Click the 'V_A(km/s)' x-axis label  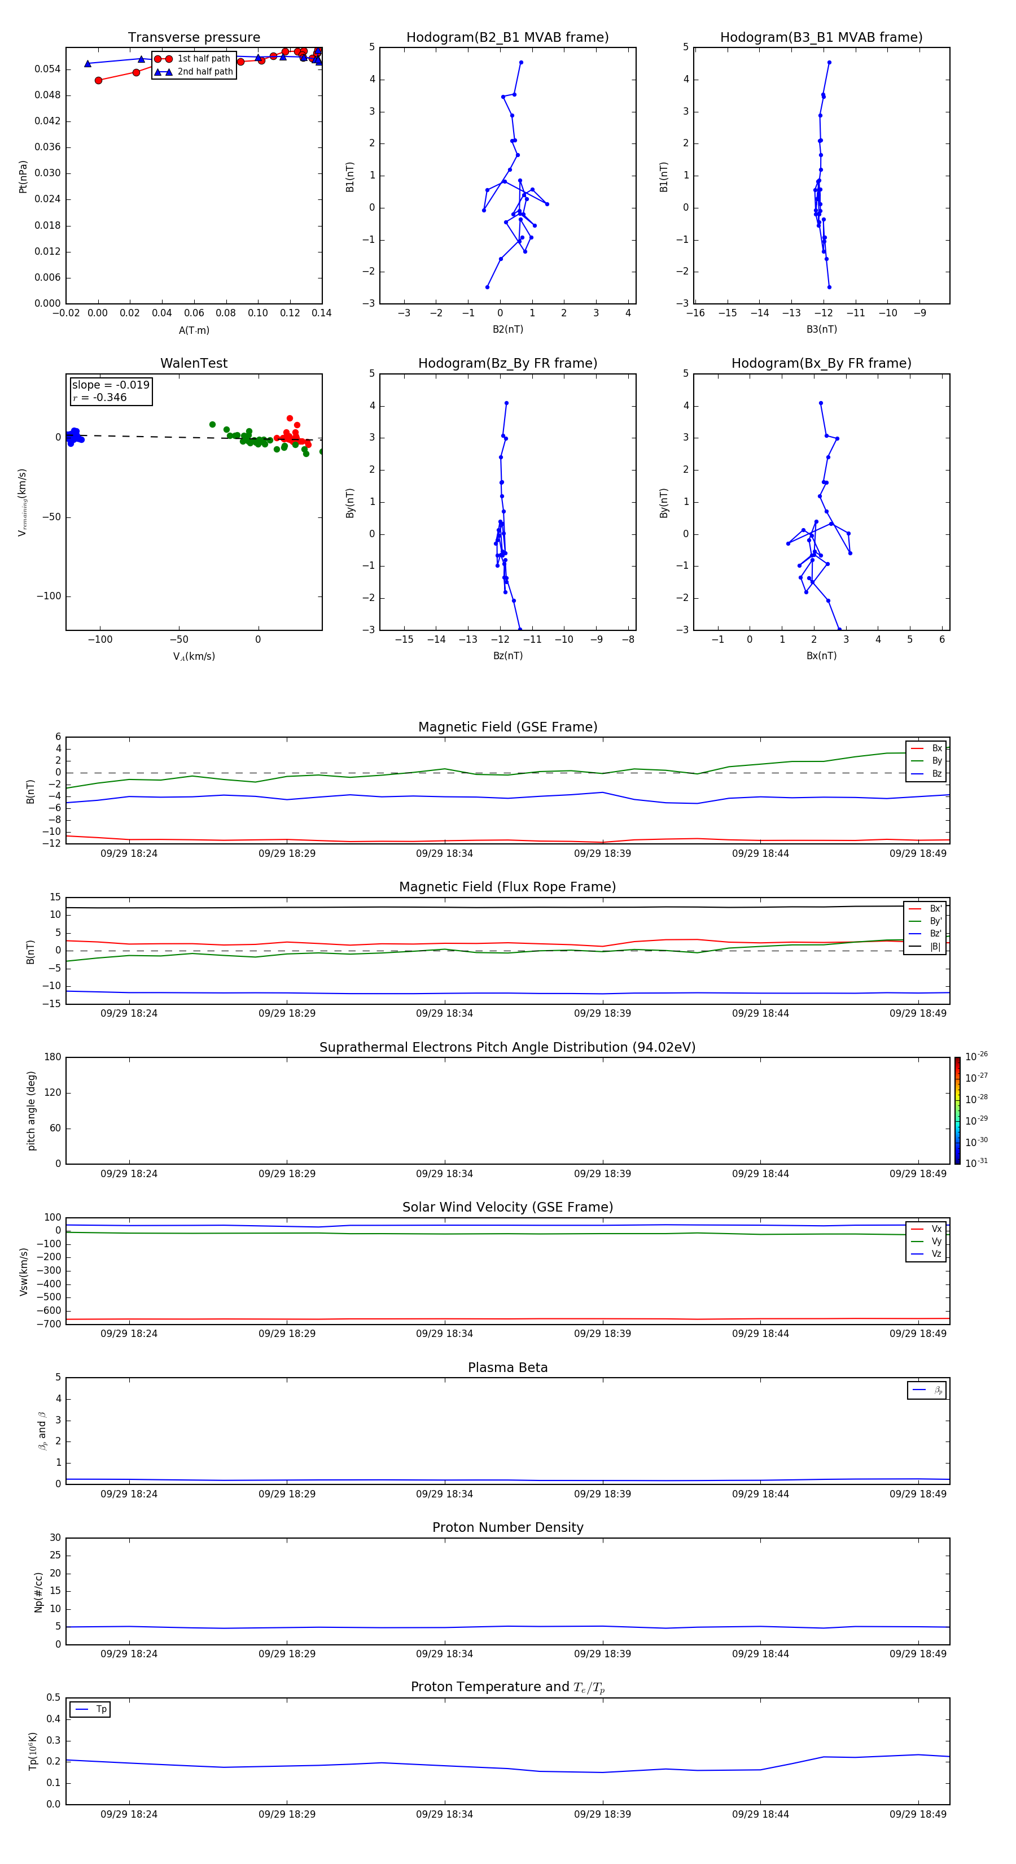[194, 657]
